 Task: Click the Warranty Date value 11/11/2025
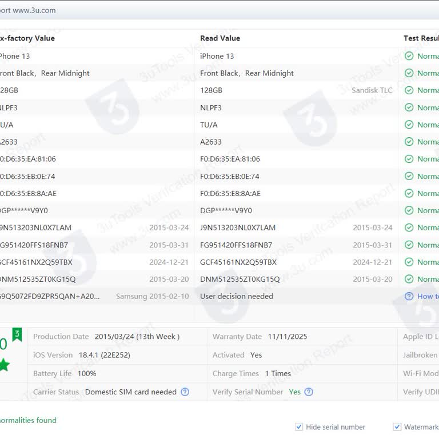pyautogui.click(x=287, y=337)
